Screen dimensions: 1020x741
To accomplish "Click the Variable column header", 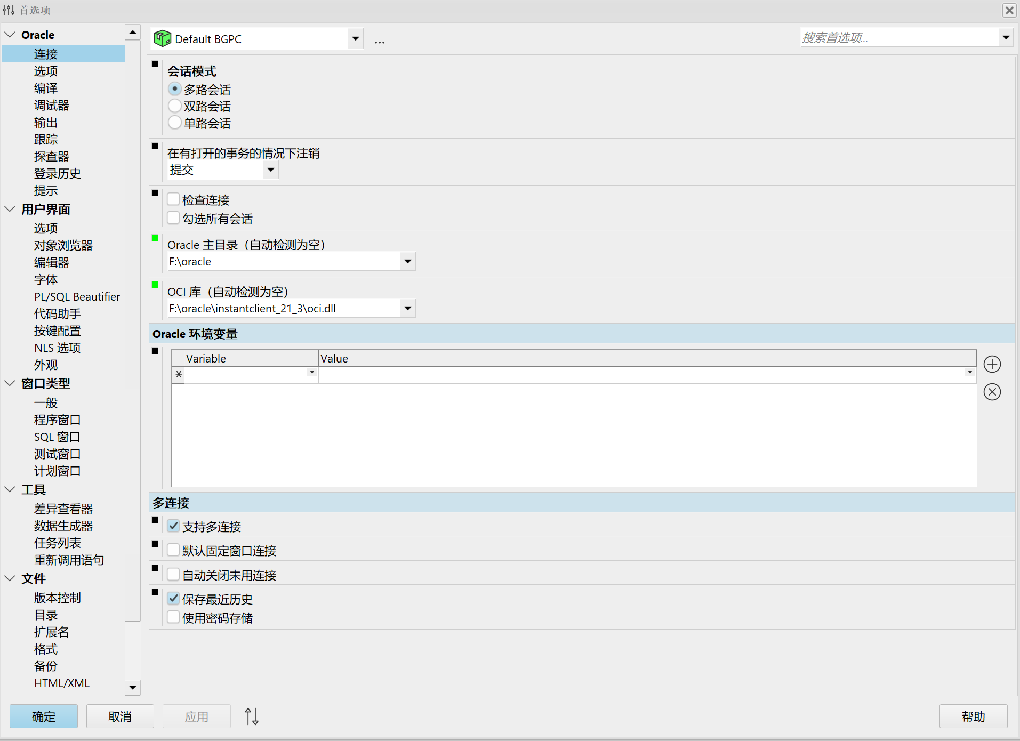I will point(251,358).
